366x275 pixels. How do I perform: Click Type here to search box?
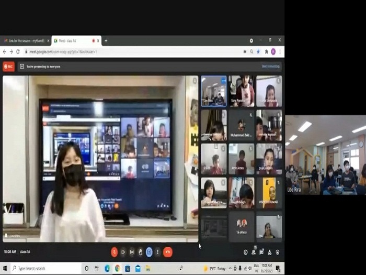pos(46,268)
